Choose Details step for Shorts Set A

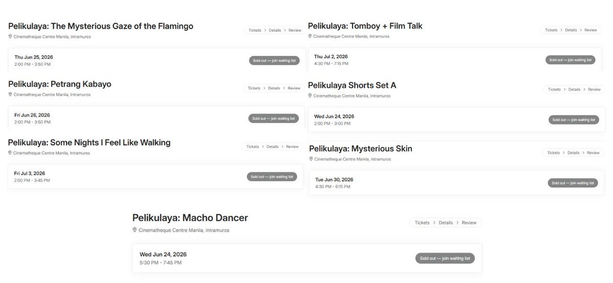(574, 89)
